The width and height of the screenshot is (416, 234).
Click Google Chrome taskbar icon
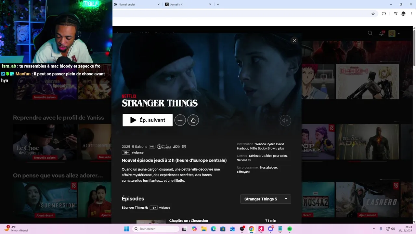click(x=251, y=229)
